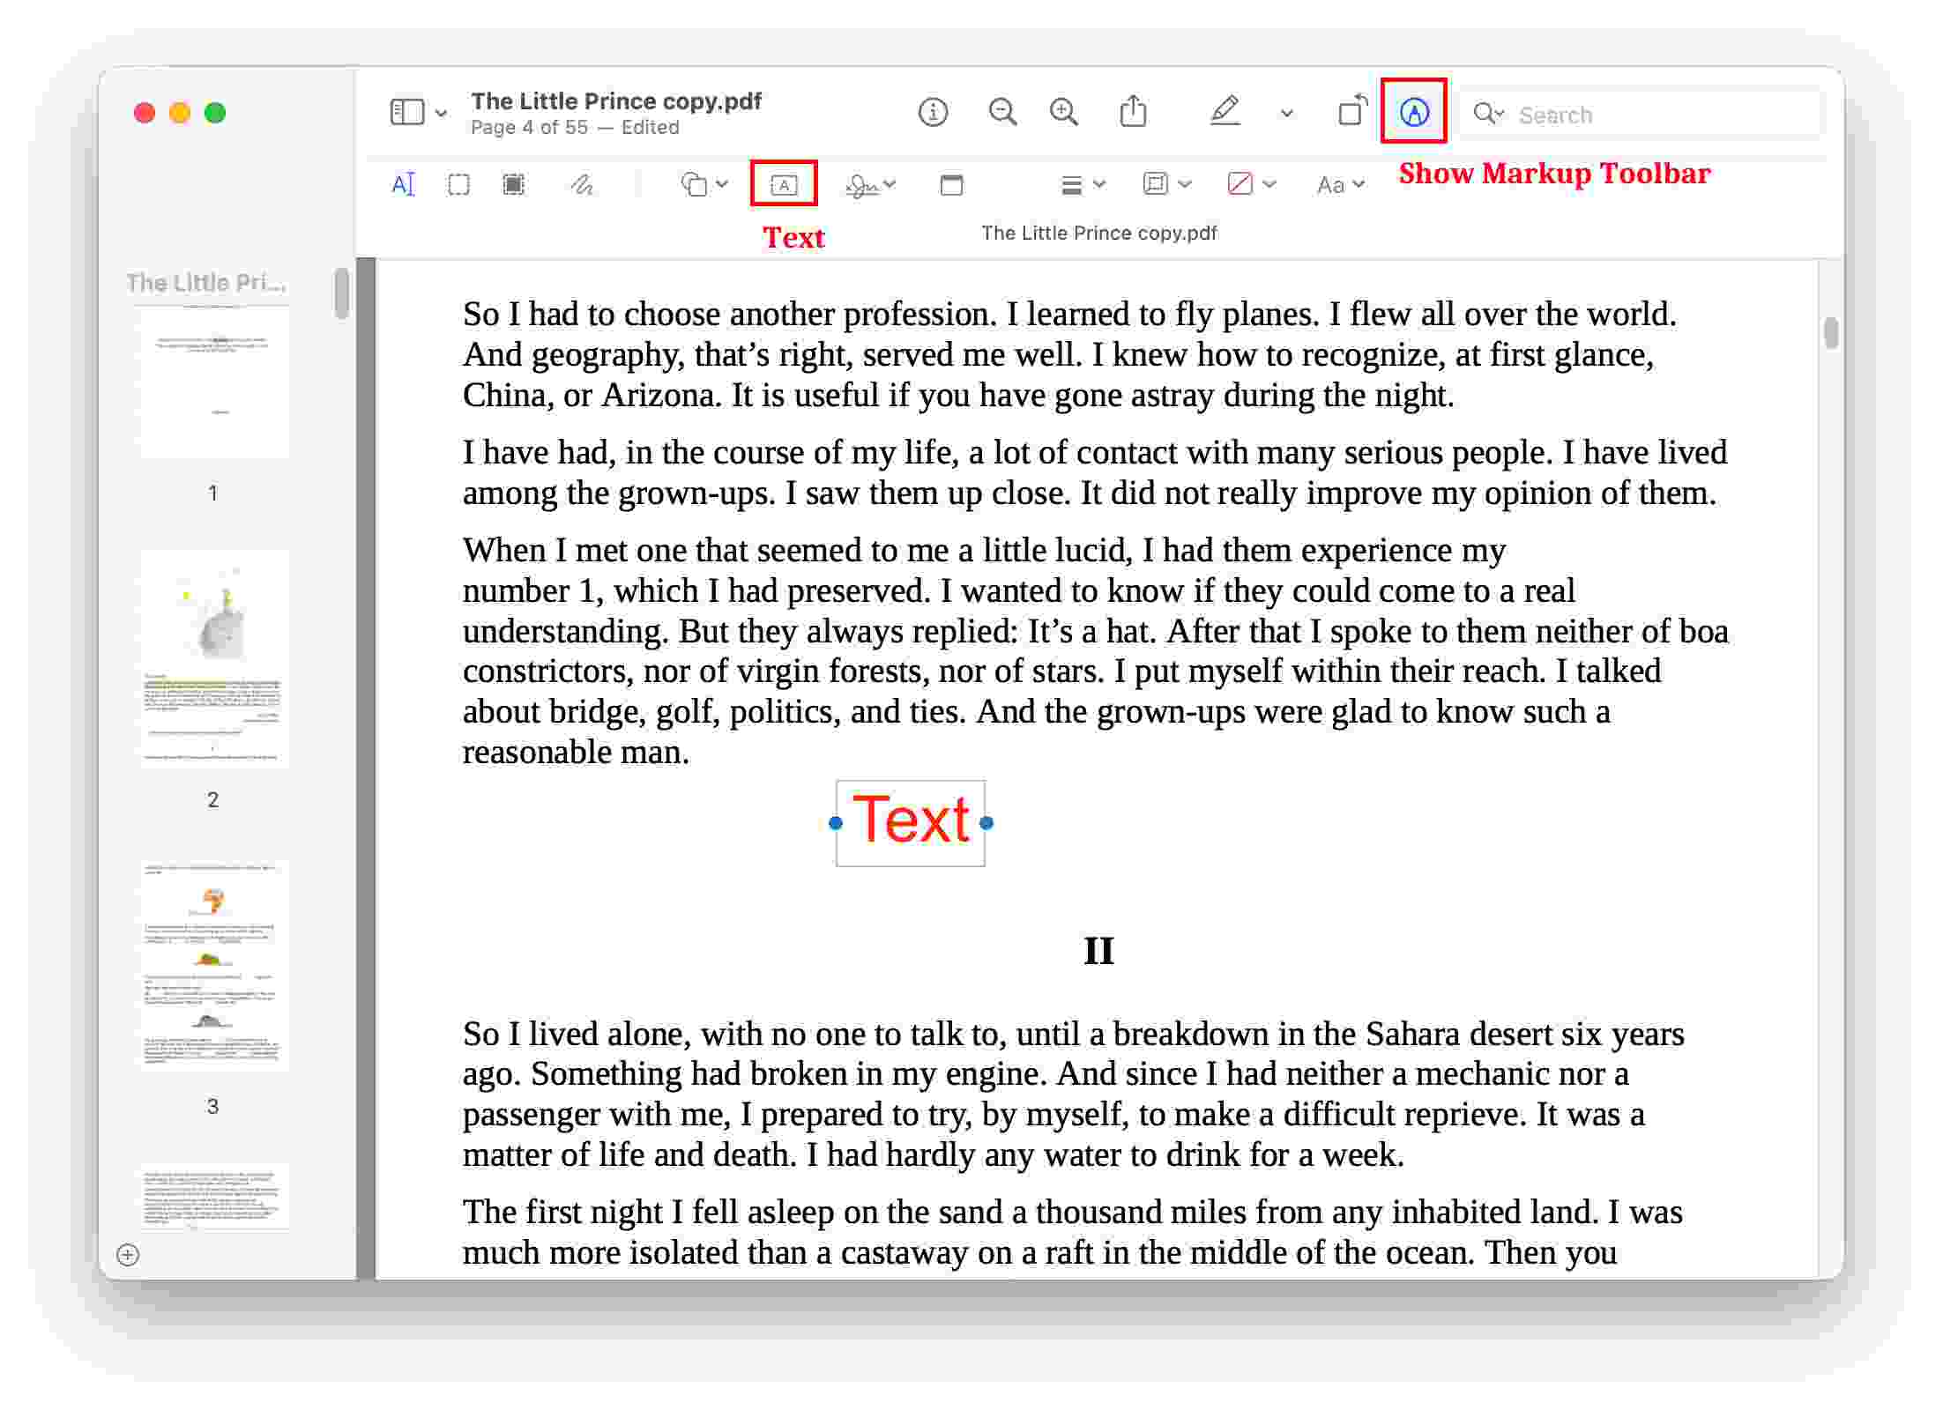Toggle the Markup Toolbar visibility
Screen dimensions: 1943x1410
tap(1412, 112)
